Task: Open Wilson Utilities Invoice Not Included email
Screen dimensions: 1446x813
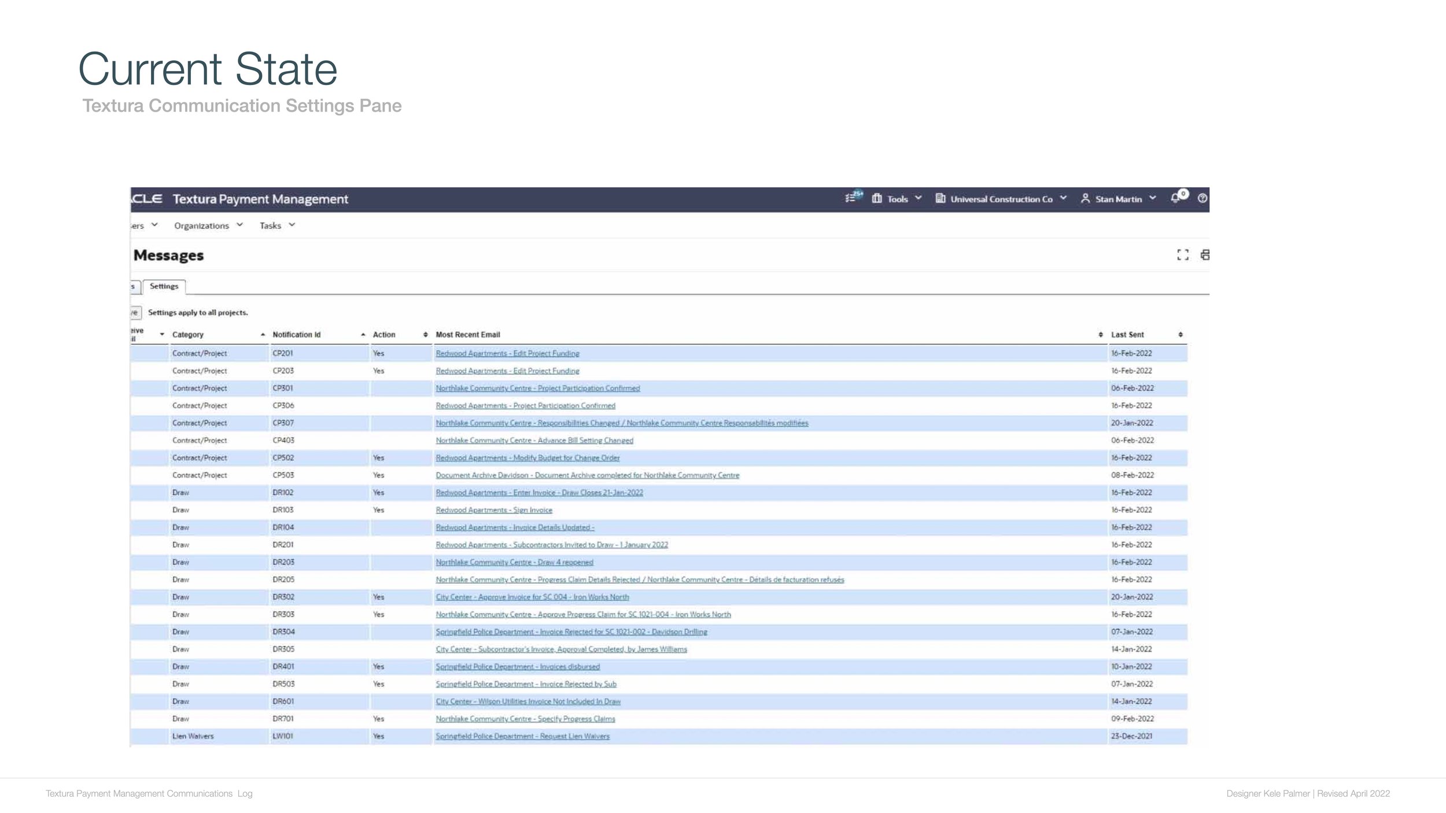Action: pyautogui.click(x=528, y=701)
